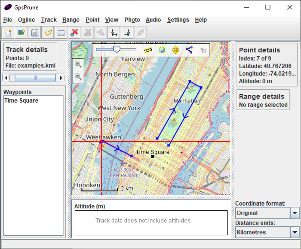The height and width of the screenshot is (249, 301).
Task: Click right arrow of point scrollbar
Action: [61, 78]
